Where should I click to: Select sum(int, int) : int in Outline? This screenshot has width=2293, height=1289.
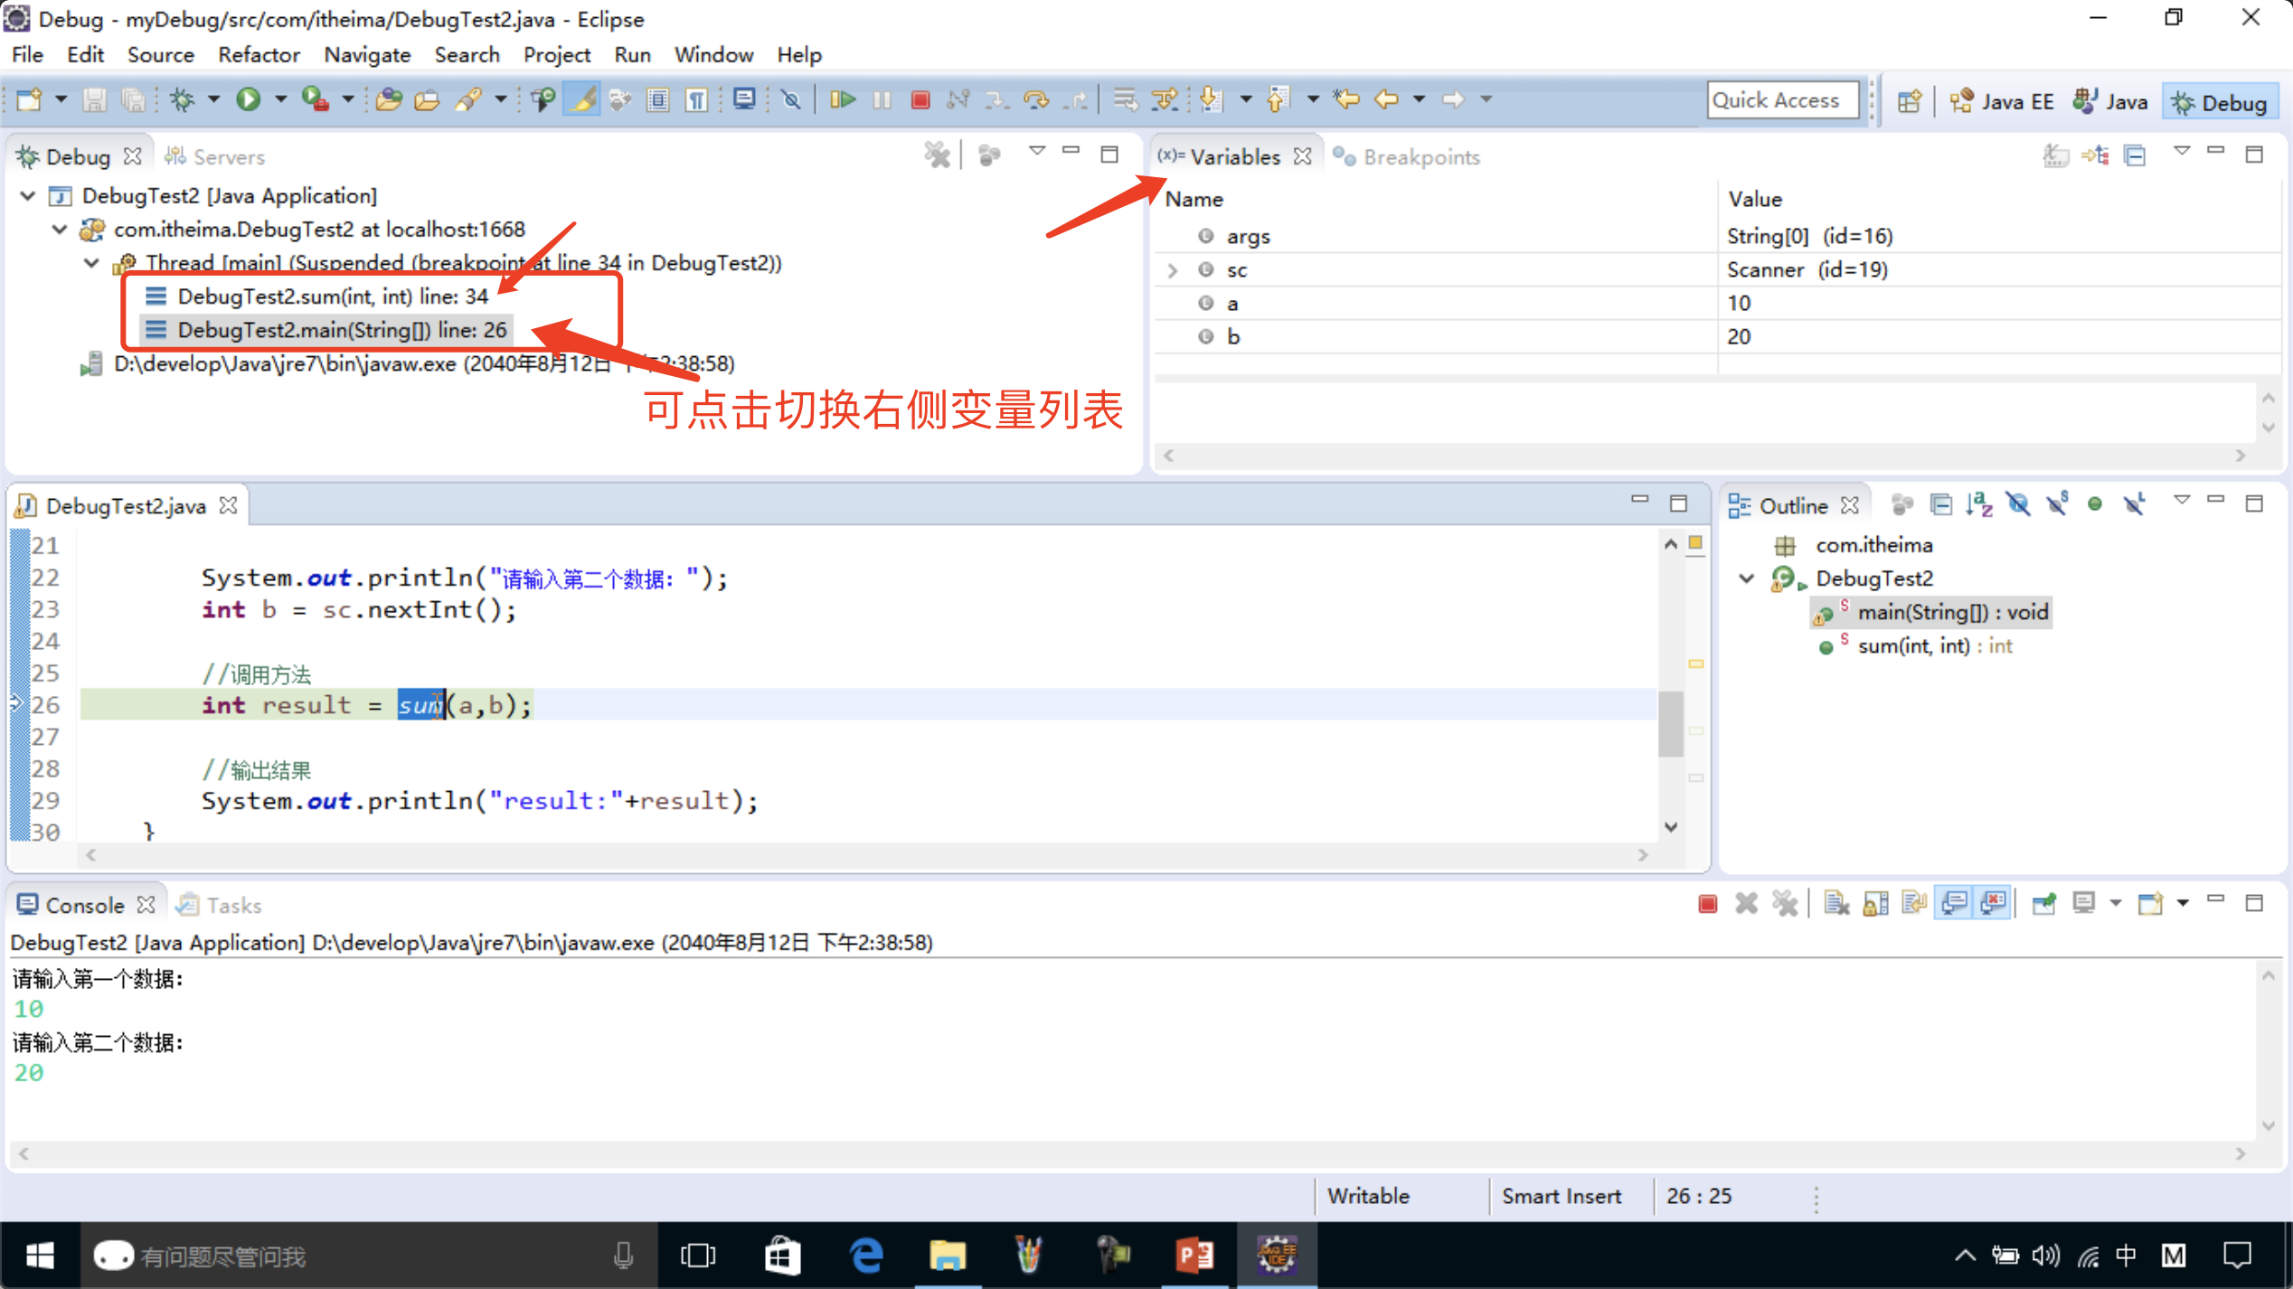(x=1915, y=646)
